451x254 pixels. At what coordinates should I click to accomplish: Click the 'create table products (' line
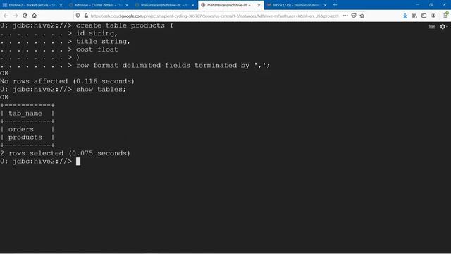(x=125, y=25)
